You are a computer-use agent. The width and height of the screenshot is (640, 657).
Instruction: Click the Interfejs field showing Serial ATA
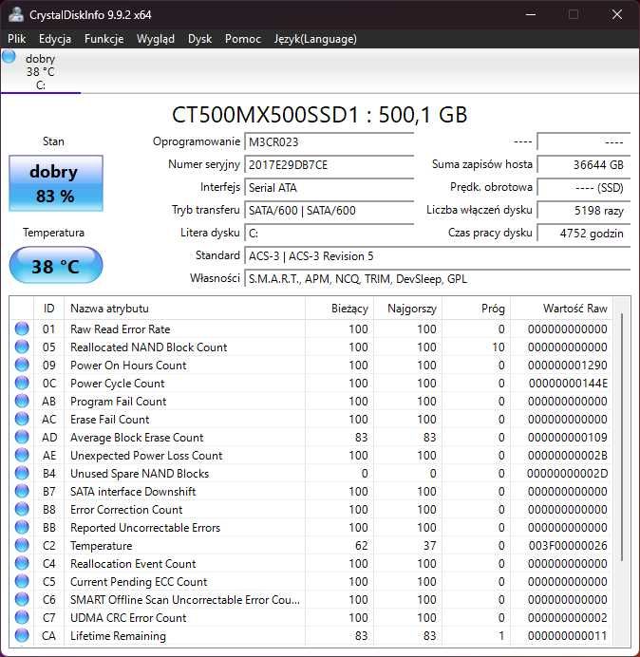329,187
